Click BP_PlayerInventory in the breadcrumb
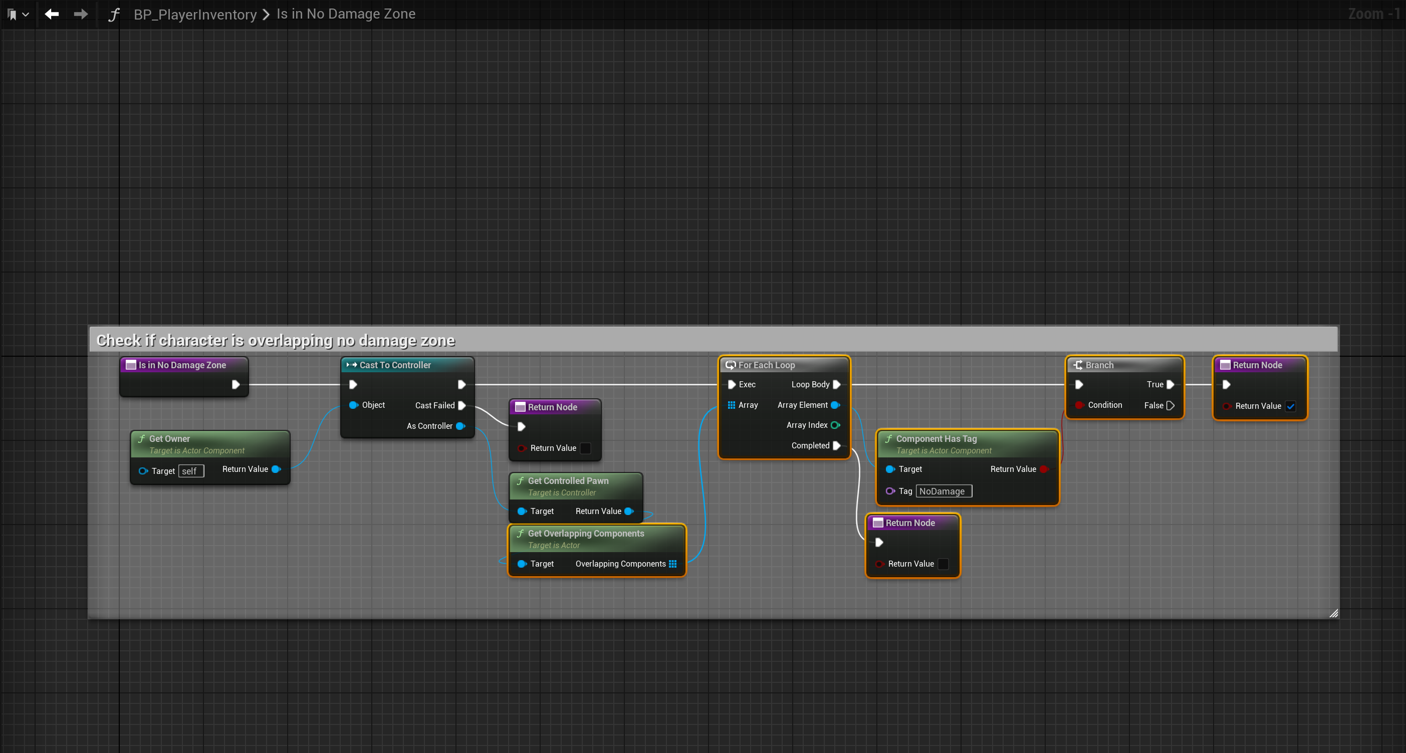 click(x=195, y=14)
